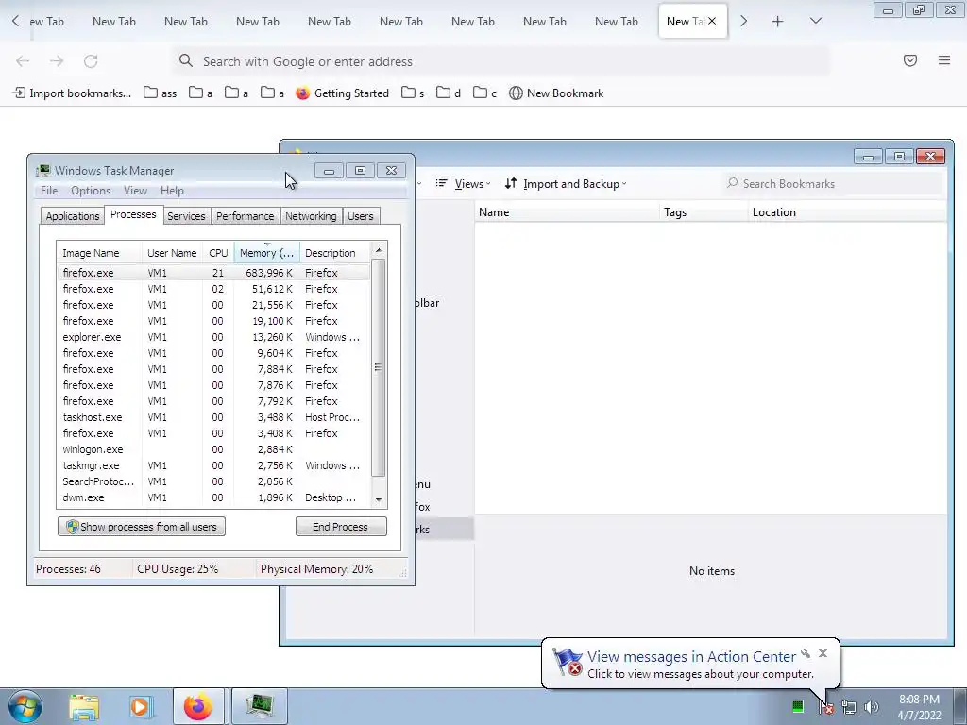Dismiss the Action Center balloon
Screen dimensions: 967x725
click(823, 653)
